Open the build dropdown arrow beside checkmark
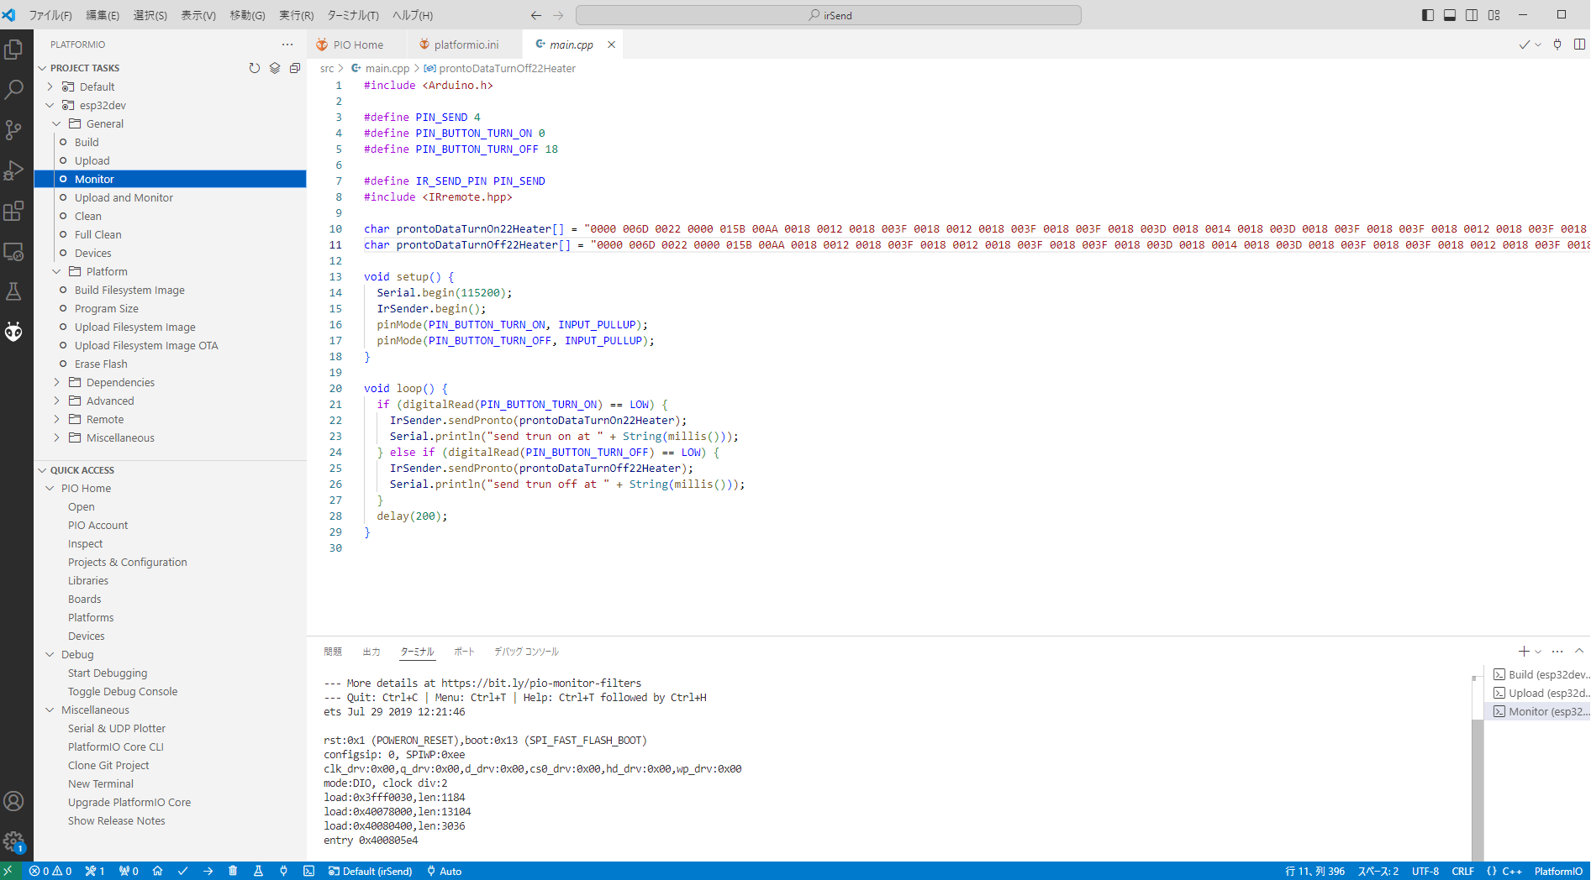Image resolution: width=1591 pixels, height=880 pixels. tap(1538, 45)
